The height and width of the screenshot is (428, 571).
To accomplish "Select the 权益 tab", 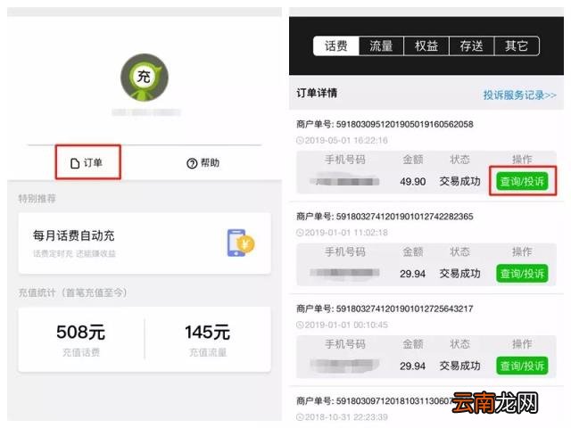I will click(426, 45).
